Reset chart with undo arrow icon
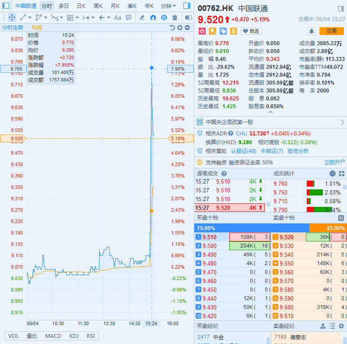Screen dimensions: 347x344 (x=172, y=28)
